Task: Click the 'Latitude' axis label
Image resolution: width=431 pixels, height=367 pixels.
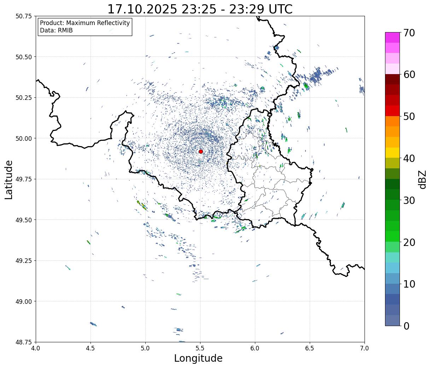Action: (x=9, y=180)
